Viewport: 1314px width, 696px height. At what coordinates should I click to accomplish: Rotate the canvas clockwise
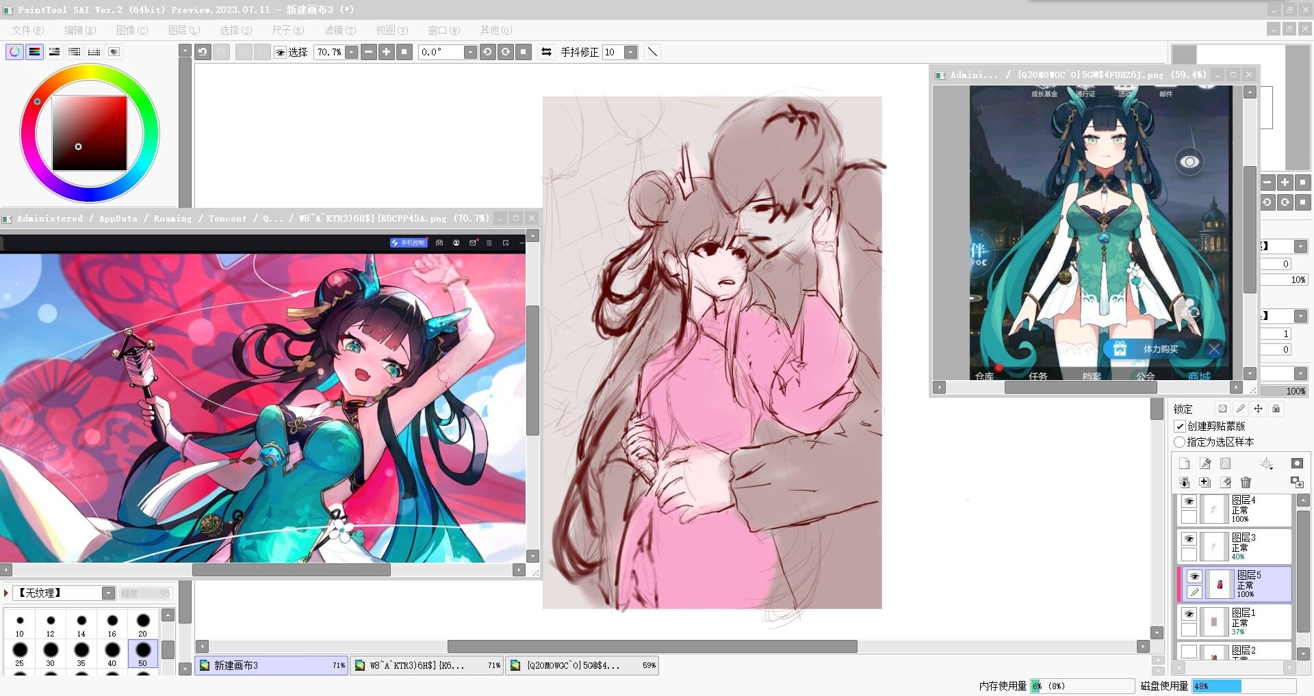pyautogui.click(x=505, y=52)
